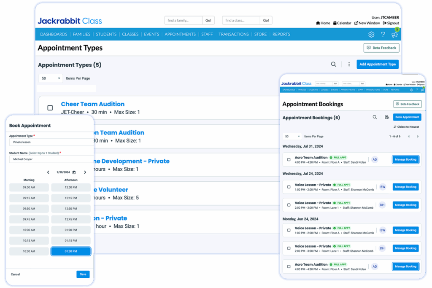Screen dimensions: 432x288
Task: Check the Cheer Team Audition checkbox
Action: point(50,108)
